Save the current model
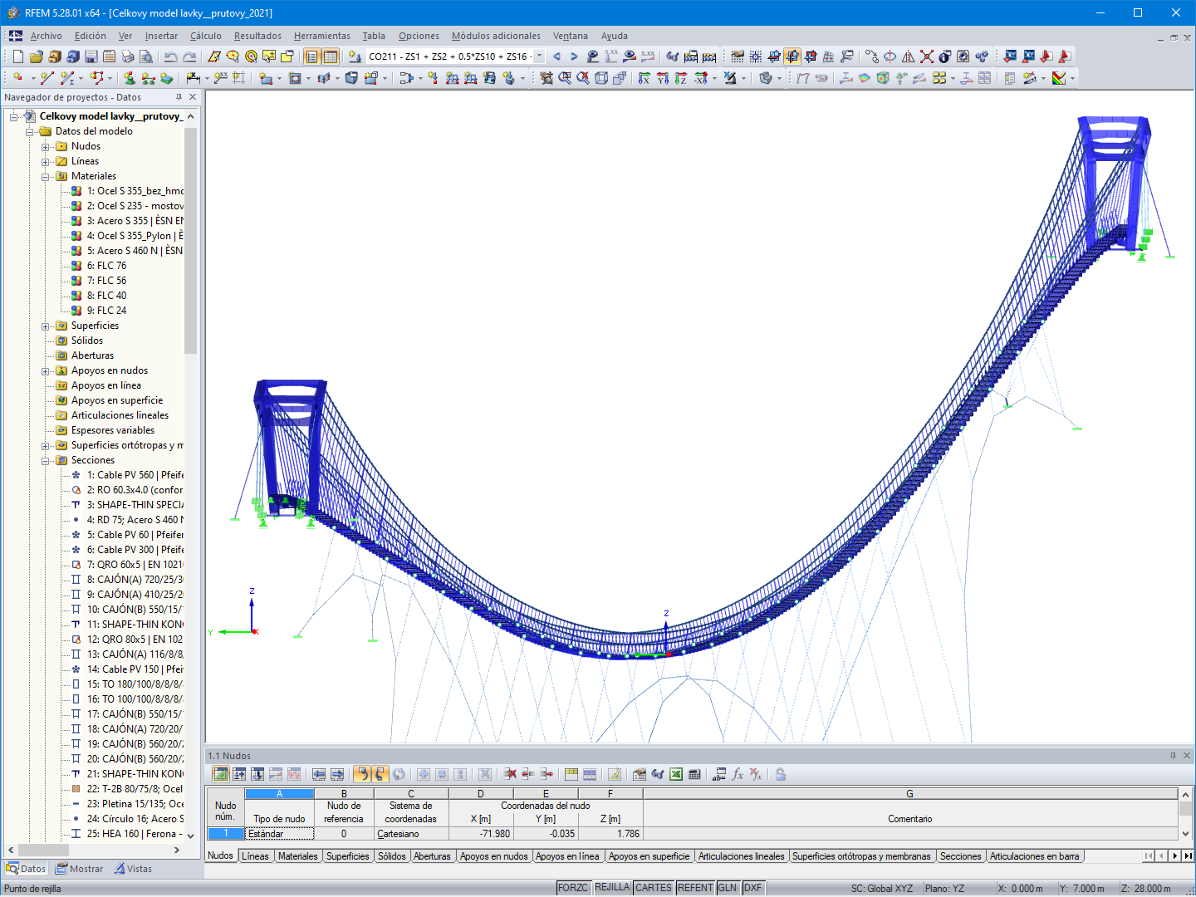Image resolution: width=1196 pixels, height=897 pixels. 90,56
